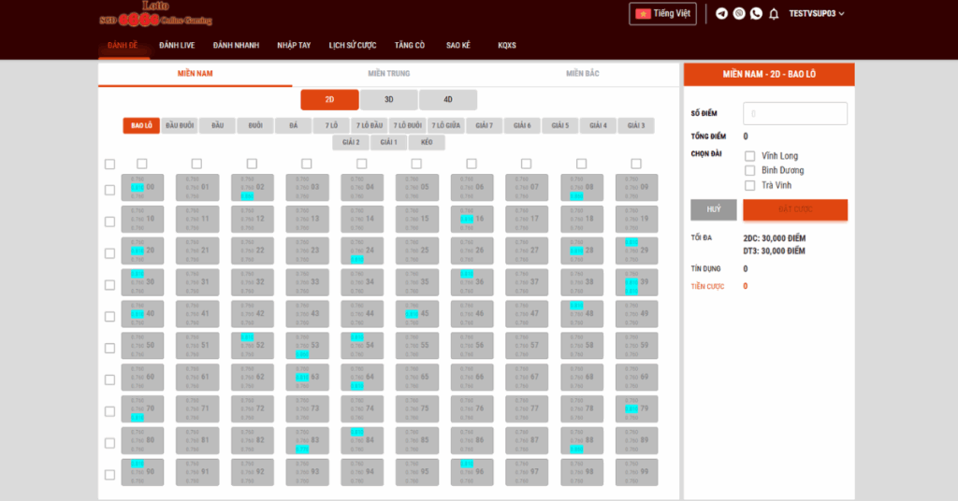Open KQXS results page
Viewport: 958px width, 501px height.
(x=507, y=45)
